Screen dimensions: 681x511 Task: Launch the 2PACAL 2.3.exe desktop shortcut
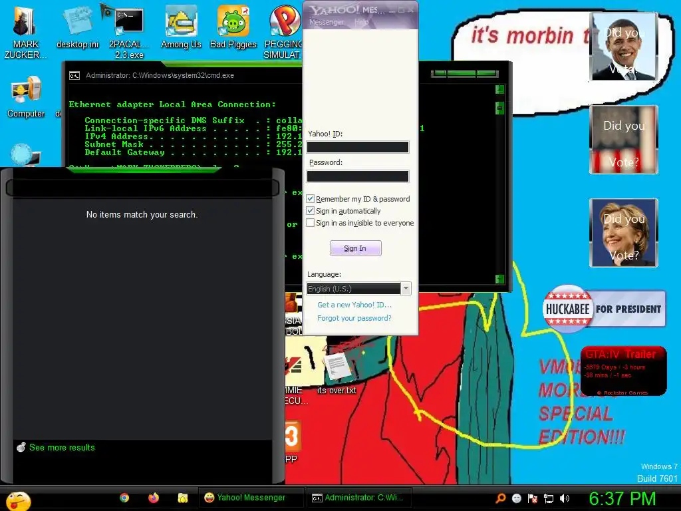pos(129,31)
